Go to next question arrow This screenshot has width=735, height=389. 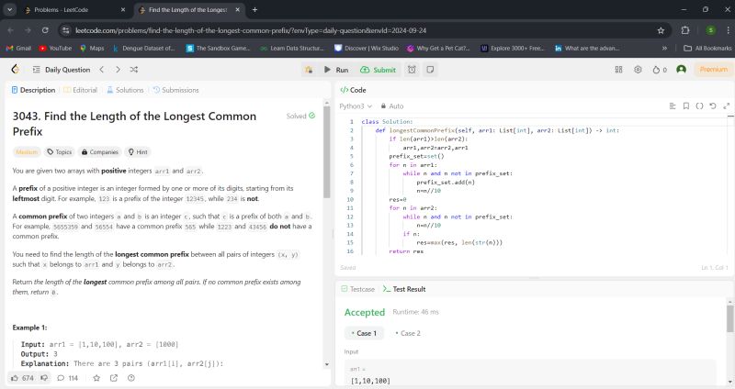(118, 70)
